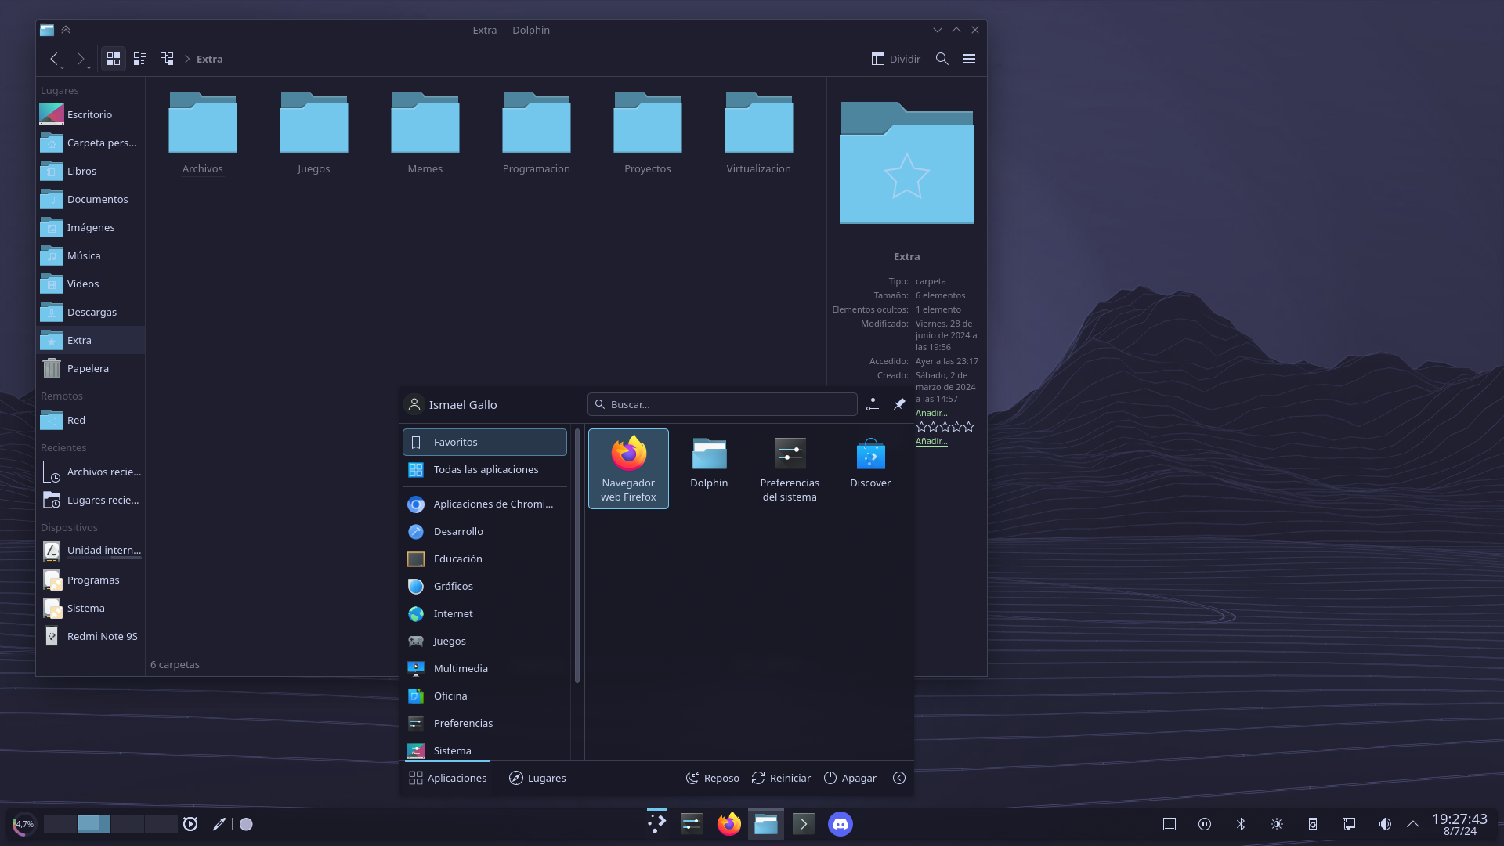Viewport: 1504px width, 846px height.
Task: Click Reiniciar restart button
Action: [x=781, y=778]
